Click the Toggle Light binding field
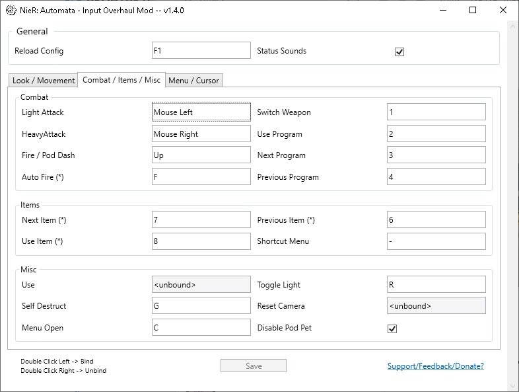The height and width of the screenshot is (392, 519). (436, 284)
